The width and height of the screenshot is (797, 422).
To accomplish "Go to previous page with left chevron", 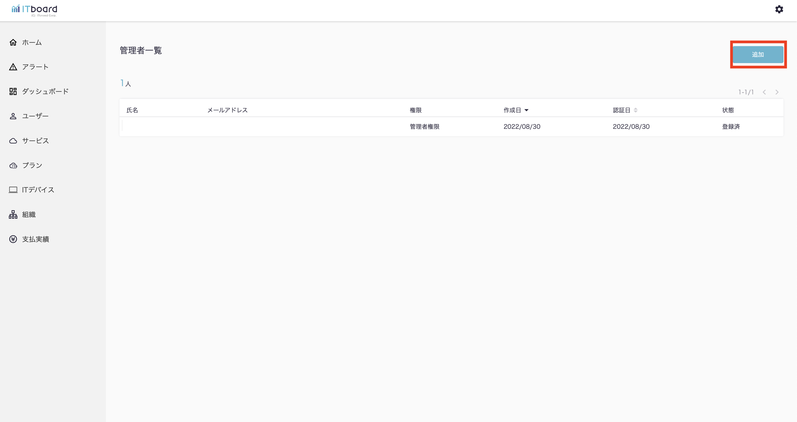I will (x=764, y=92).
